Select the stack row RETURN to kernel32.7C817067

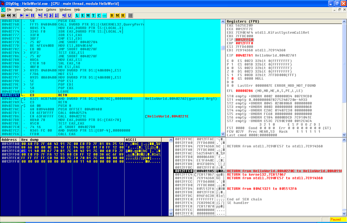tap(258, 175)
